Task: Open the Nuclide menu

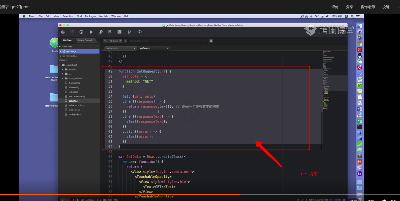Action: [104, 16]
